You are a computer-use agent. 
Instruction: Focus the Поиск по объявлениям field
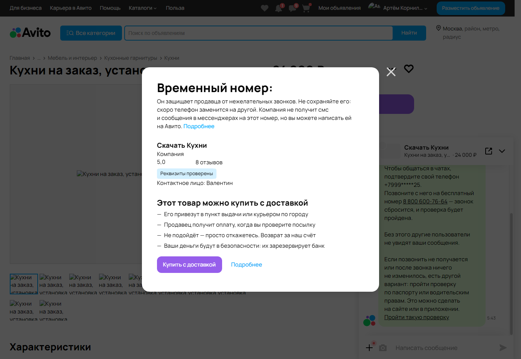259,33
